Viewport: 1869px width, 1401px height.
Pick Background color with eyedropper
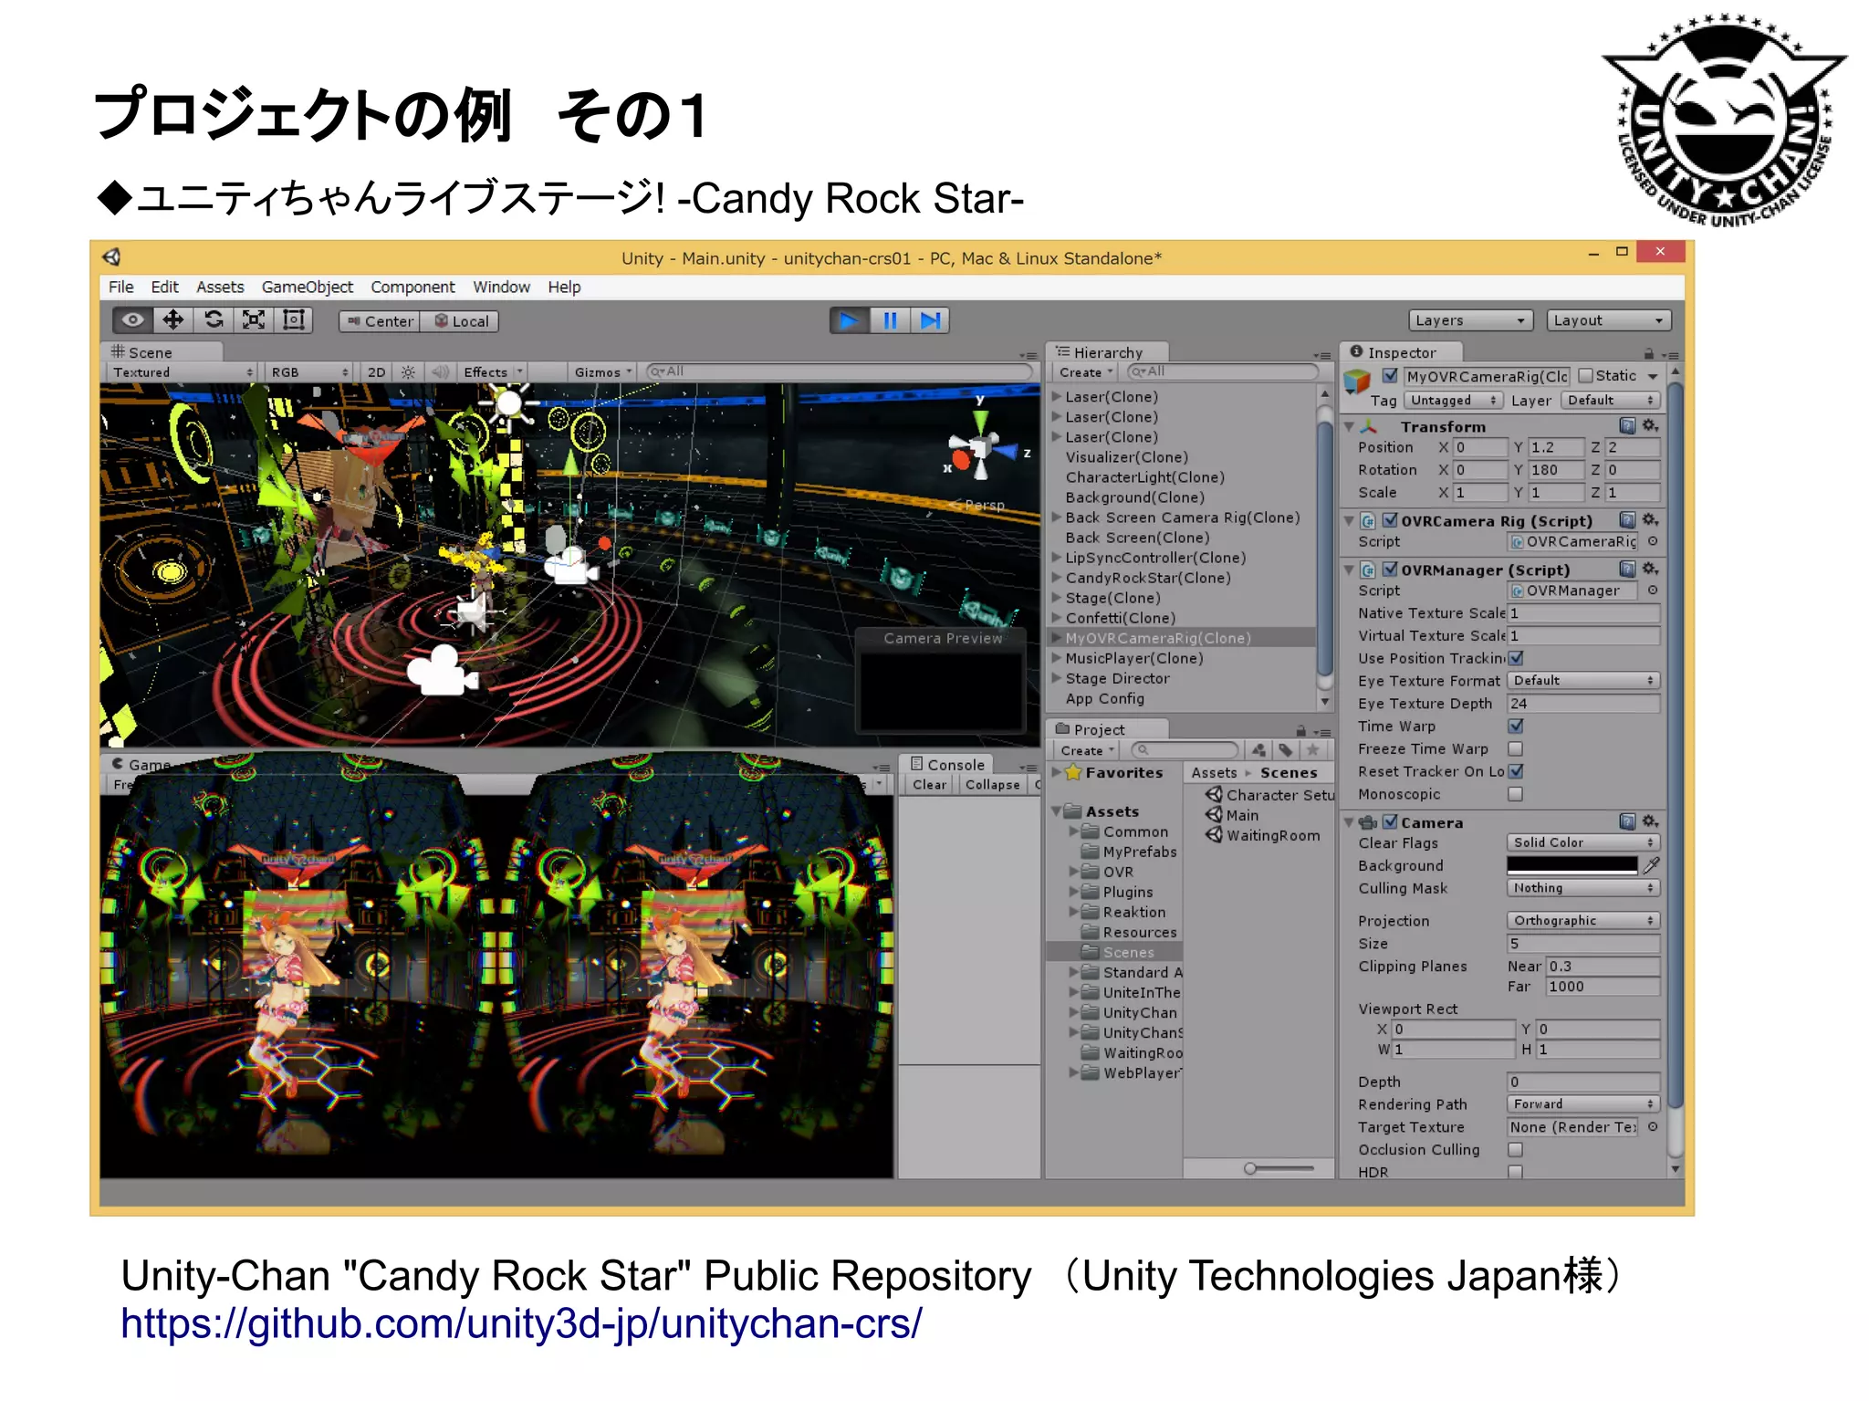(1651, 865)
